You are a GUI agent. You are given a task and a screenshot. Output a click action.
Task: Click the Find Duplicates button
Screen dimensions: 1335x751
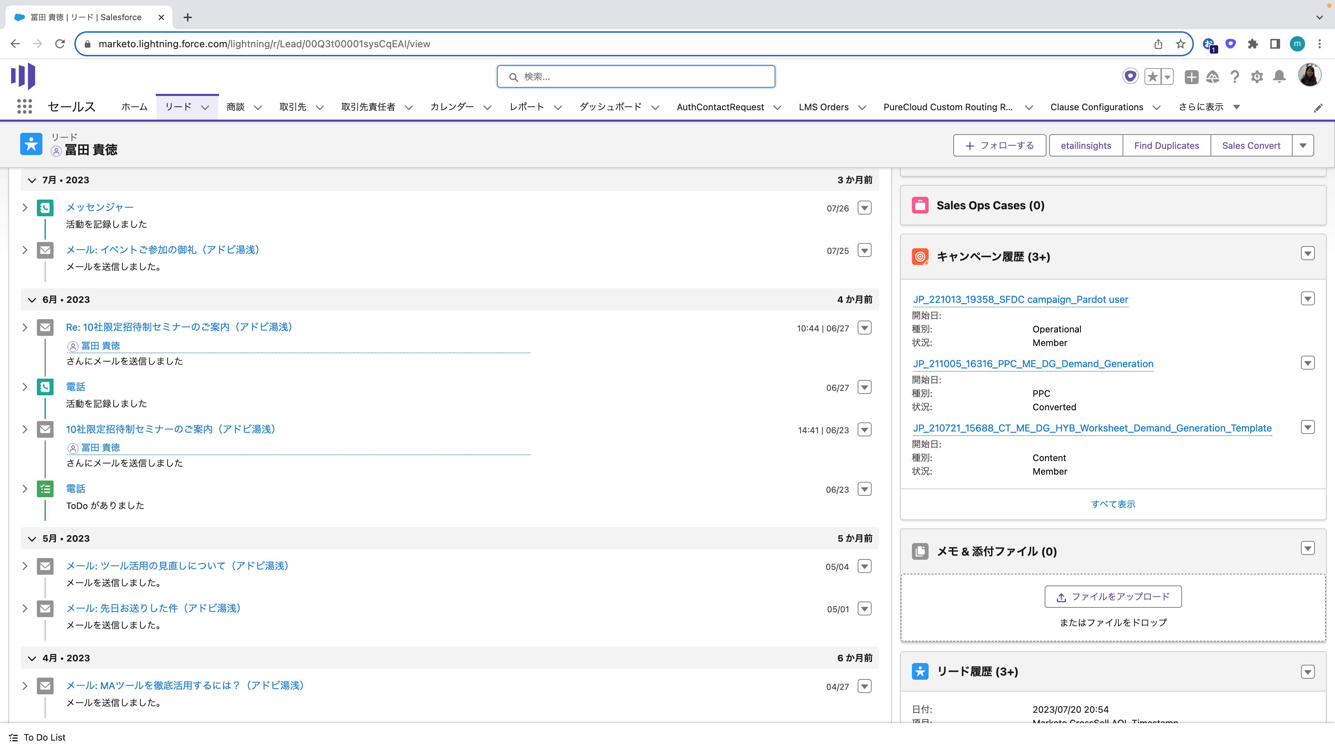click(x=1166, y=146)
